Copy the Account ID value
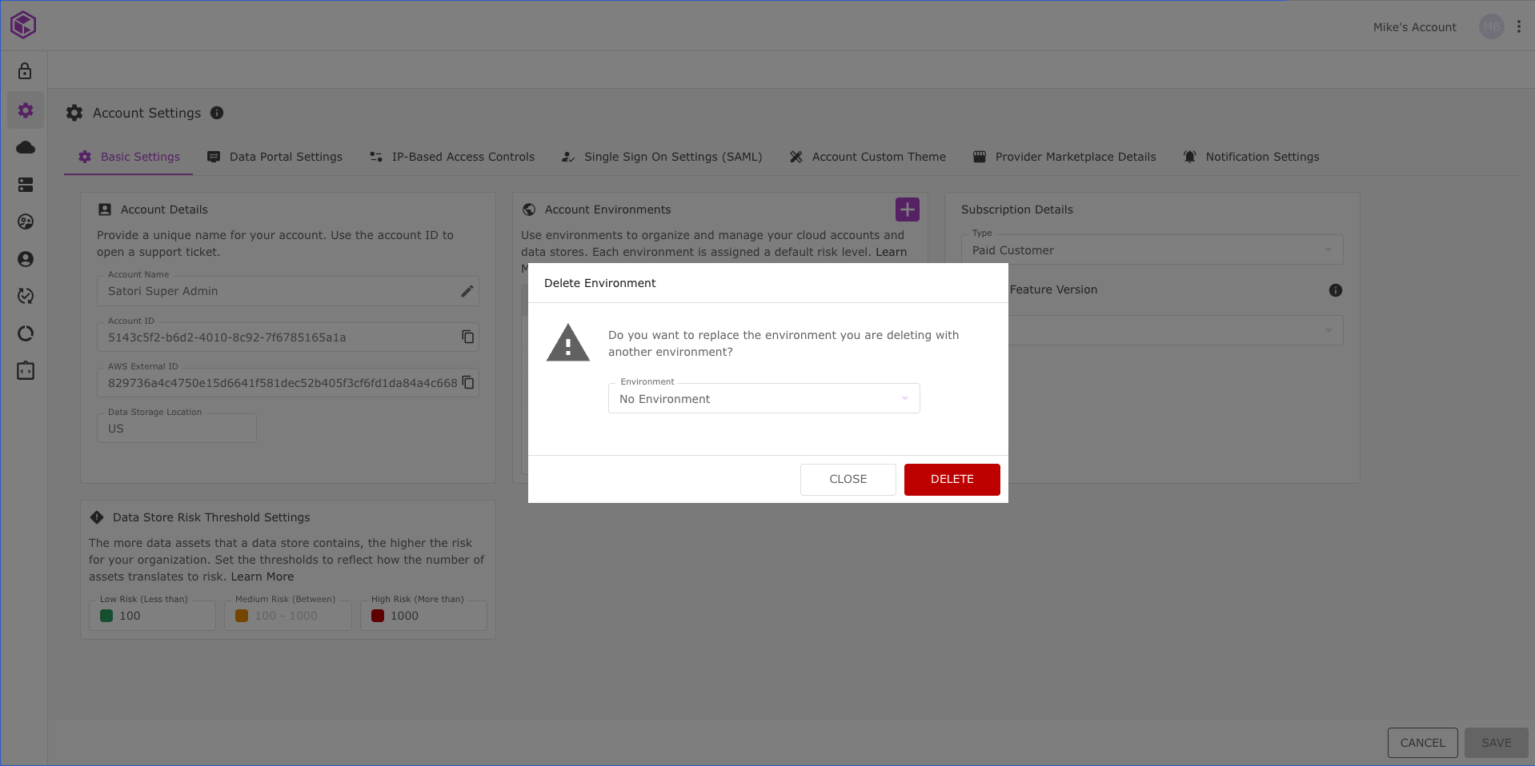Screen dimensions: 1535x766 click(468, 337)
